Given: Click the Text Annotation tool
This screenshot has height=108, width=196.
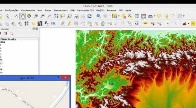Looking at the screenshot, I should (180, 16).
